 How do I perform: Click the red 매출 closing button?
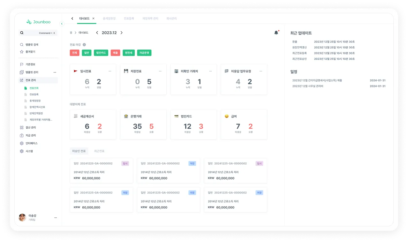click(x=115, y=53)
